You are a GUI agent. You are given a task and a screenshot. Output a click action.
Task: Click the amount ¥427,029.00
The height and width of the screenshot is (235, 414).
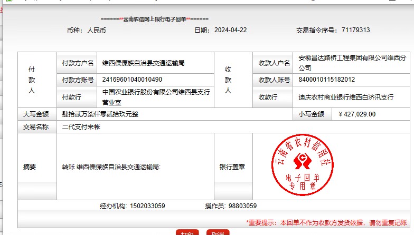[356, 114]
